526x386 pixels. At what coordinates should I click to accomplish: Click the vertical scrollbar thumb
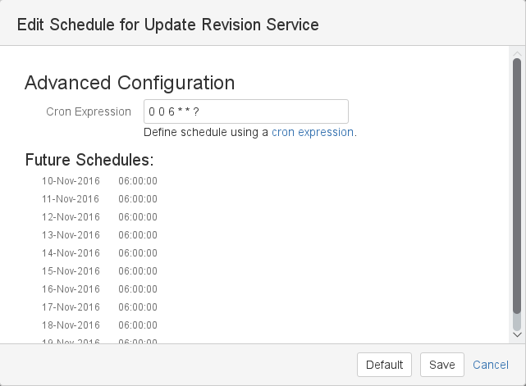point(517,186)
